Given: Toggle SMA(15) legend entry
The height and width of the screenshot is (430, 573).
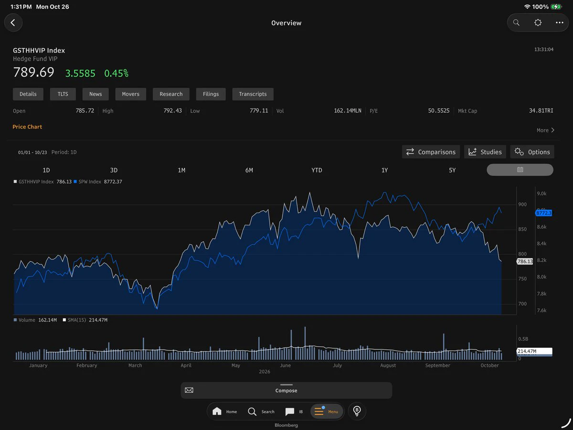Looking at the screenshot, I should [x=85, y=320].
